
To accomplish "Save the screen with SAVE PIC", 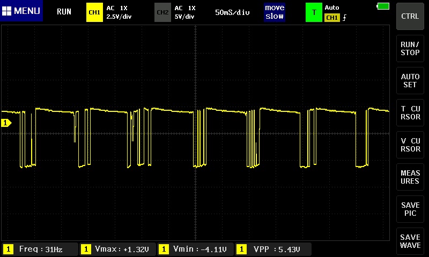I will coord(410,209).
